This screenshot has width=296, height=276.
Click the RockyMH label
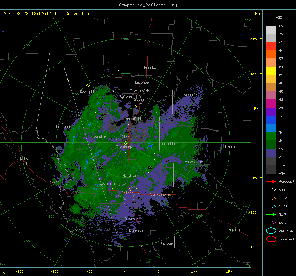pyautogui.click(x=87, y=92)
